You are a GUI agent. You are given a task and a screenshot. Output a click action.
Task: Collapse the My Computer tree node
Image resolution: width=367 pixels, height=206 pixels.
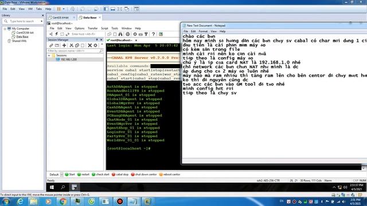point(5,29)
